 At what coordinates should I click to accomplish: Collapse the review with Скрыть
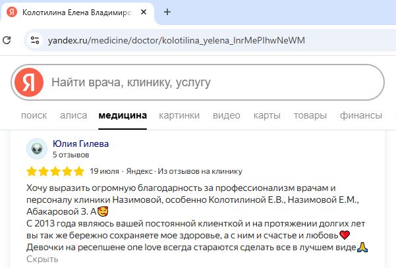(42, 259)
